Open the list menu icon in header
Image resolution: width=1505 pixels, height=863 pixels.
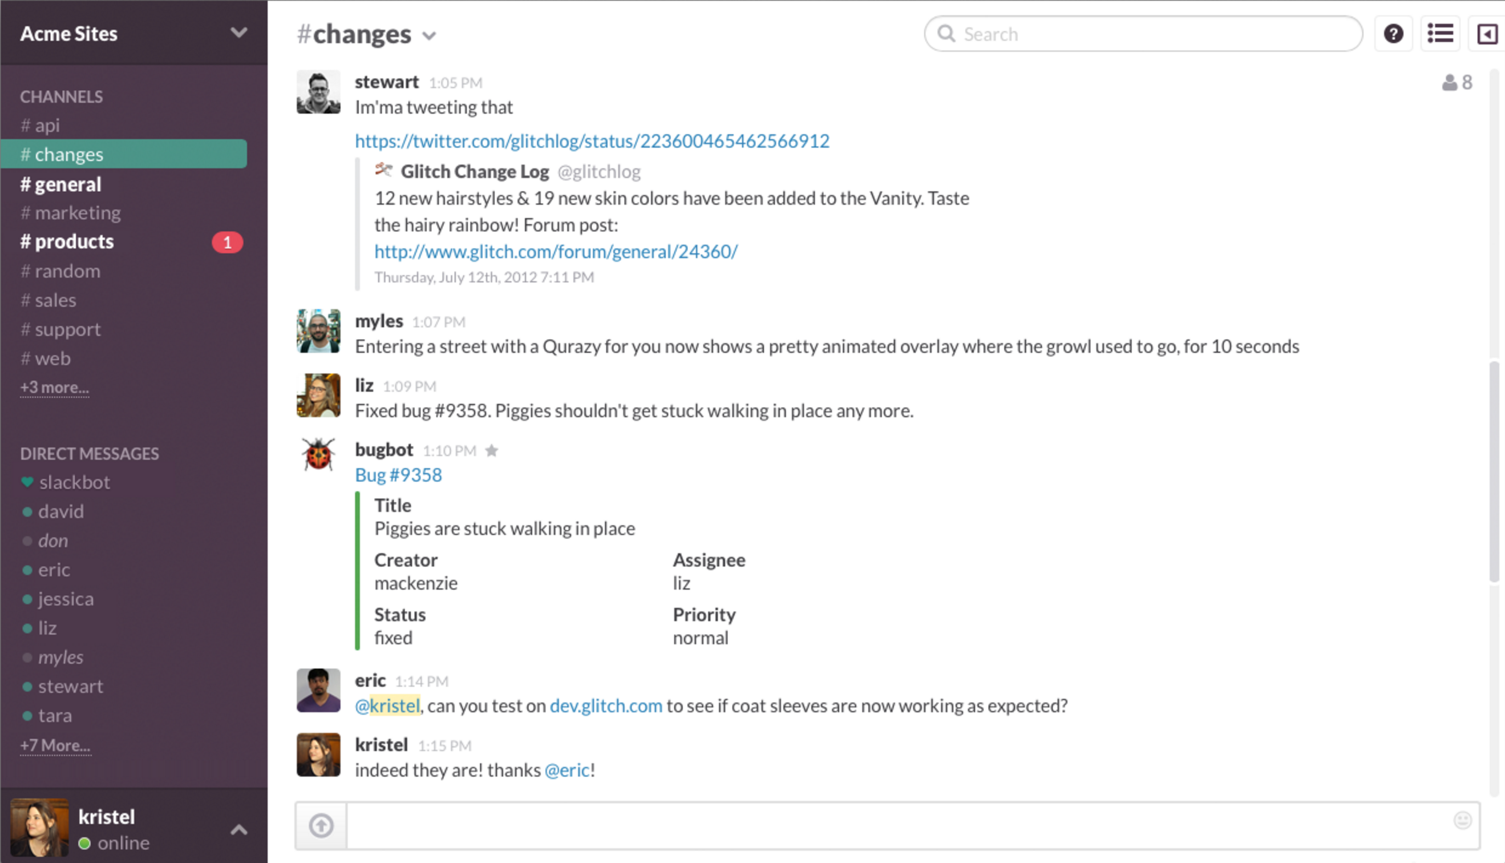coord(1440,34)
